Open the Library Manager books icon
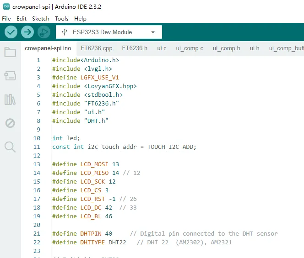304x258 pixels. pos(10,100)
